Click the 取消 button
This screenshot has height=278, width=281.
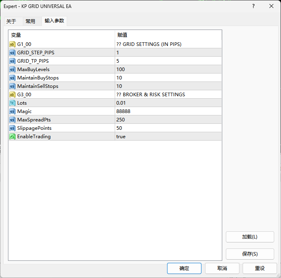pyautogui.click(x=222, y=268)
